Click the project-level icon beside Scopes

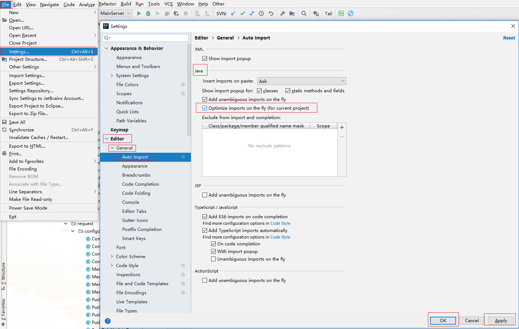click(x=183, y=94)
